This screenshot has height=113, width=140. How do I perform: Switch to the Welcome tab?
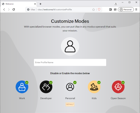19,4
